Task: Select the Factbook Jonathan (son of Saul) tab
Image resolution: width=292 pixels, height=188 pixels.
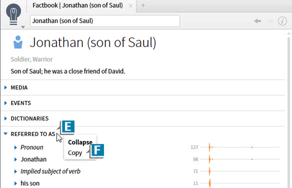Action: click(80, 6)
